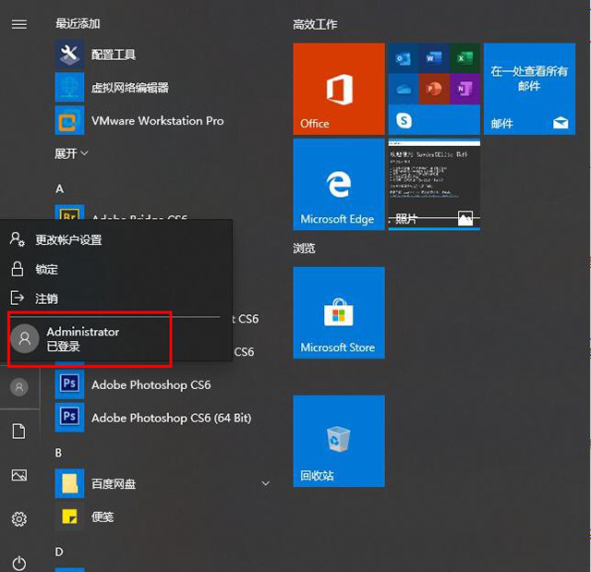This screenshot has height=572, width=591.
Task: Open the 照片 photos tile thumbnail
Action: [434, 184]
